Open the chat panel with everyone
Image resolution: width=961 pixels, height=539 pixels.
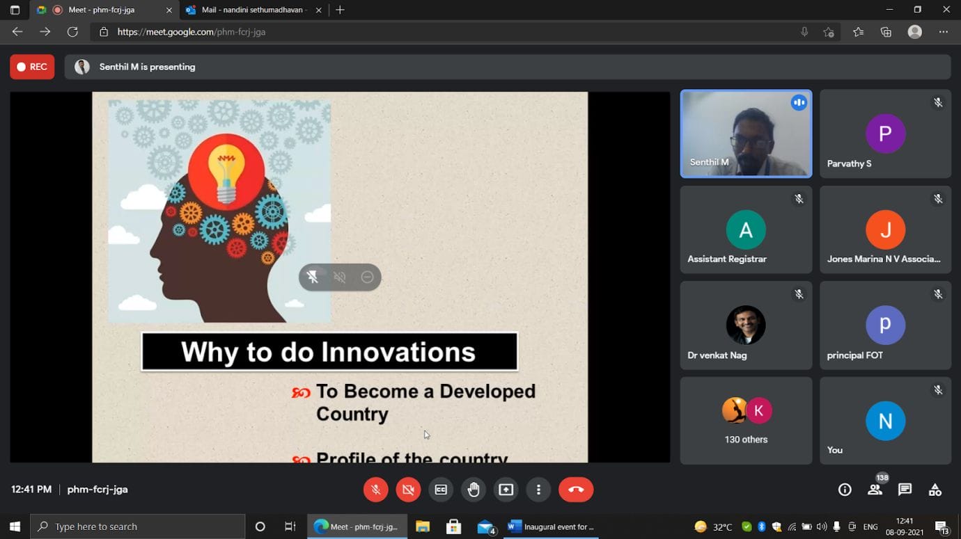[x=905, y=490]
